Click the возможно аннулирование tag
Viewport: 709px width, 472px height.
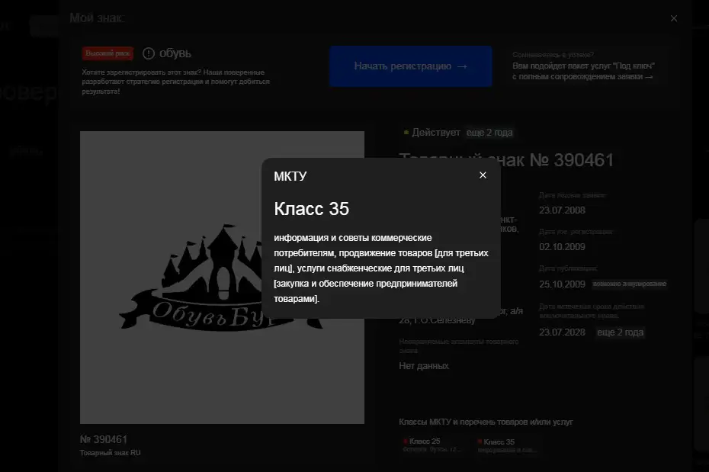pyautogui.click(x=630, y=284)
